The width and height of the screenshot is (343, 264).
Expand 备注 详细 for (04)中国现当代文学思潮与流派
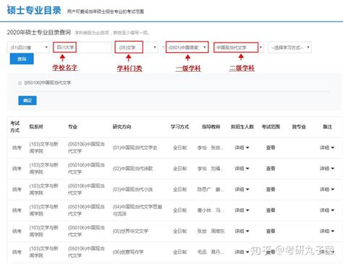[327, 210]
